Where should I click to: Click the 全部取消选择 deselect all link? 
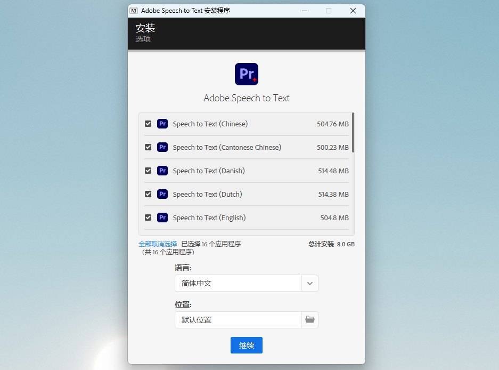(158, 244)
